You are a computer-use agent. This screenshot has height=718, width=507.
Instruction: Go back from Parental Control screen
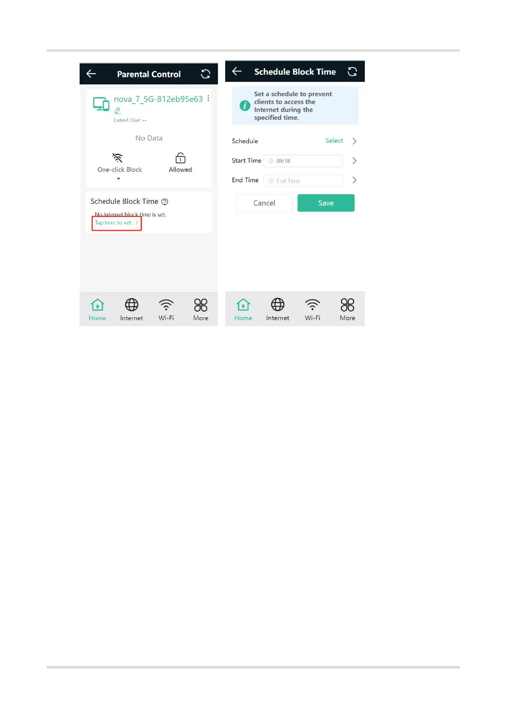[91, 74]
